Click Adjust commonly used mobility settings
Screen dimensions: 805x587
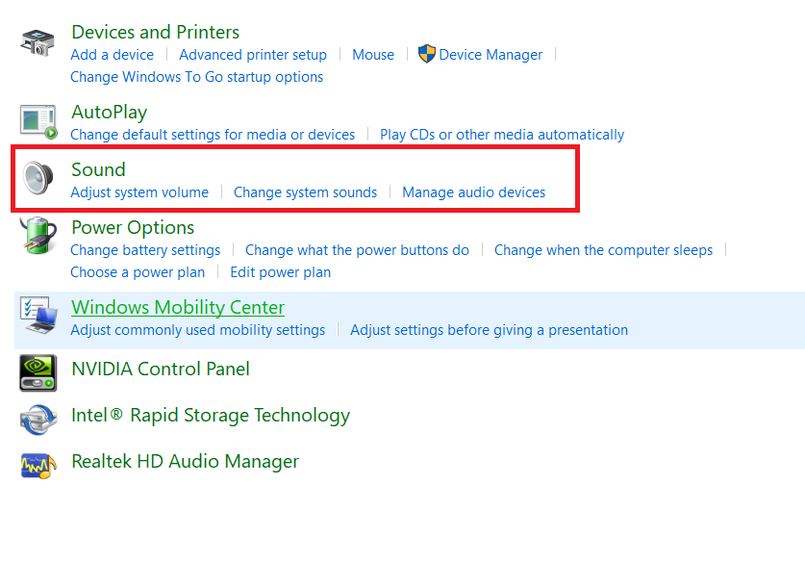tap(198, 330)
